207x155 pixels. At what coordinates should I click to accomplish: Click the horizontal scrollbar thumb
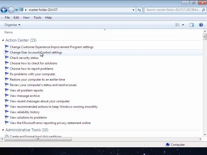tap(38, 139)
